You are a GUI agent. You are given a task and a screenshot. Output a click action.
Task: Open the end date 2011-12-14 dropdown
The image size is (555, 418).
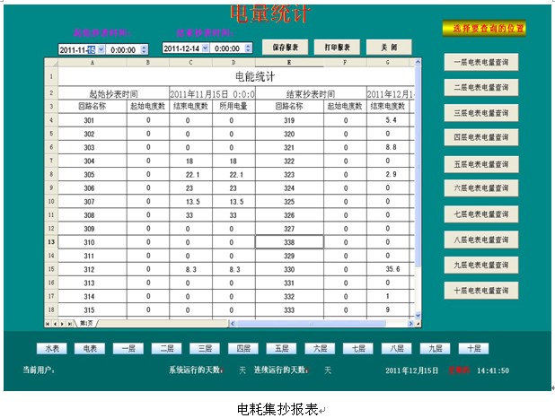coord(204,48)
